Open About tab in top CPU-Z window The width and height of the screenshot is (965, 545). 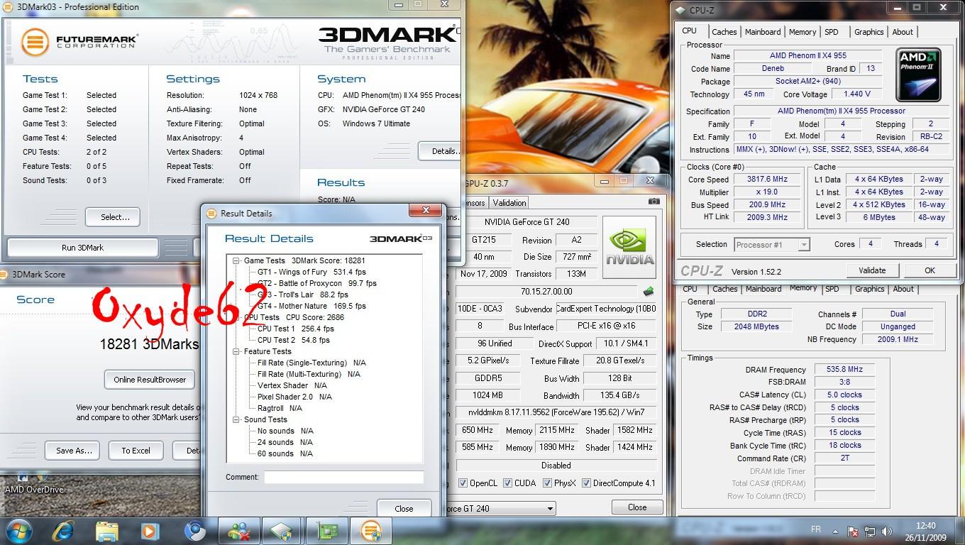[x=903, y=32]
